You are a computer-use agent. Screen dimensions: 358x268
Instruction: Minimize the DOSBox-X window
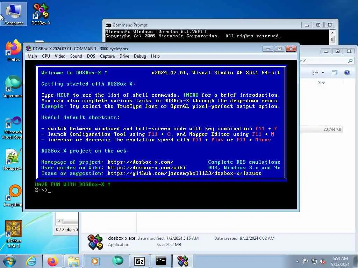coord(268,49)
